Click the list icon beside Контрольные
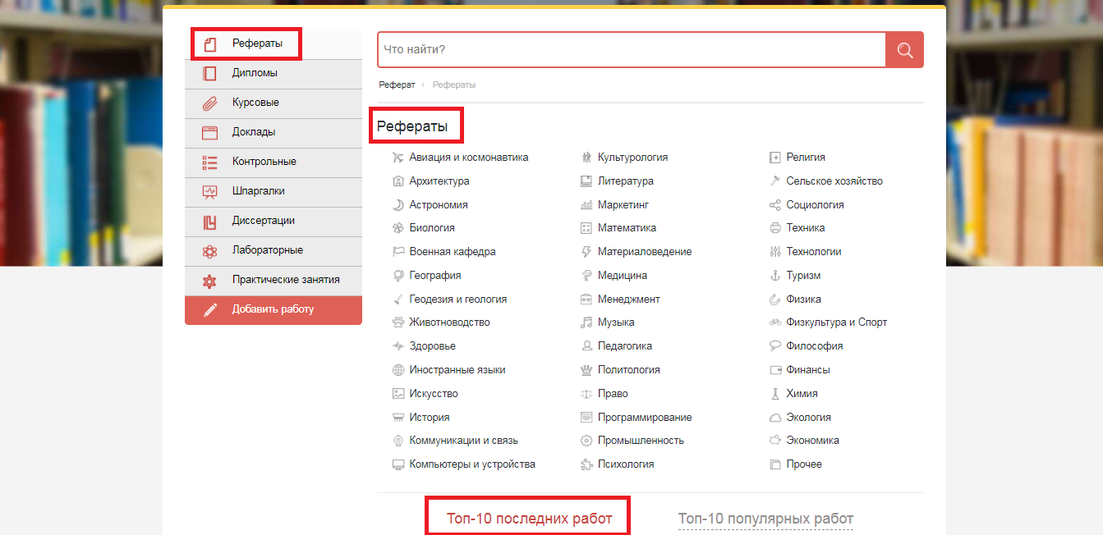 pyautogui.click(x=208, y=162)
